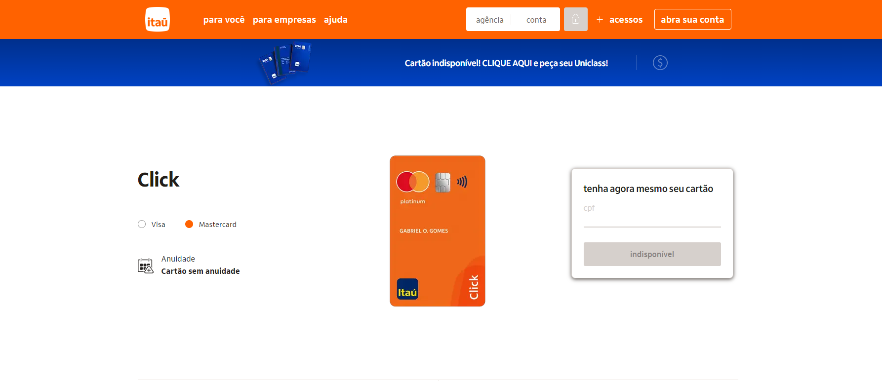Click abra sua conta button
The width and height of the screenshot is (882, 381).
[692, 19]
